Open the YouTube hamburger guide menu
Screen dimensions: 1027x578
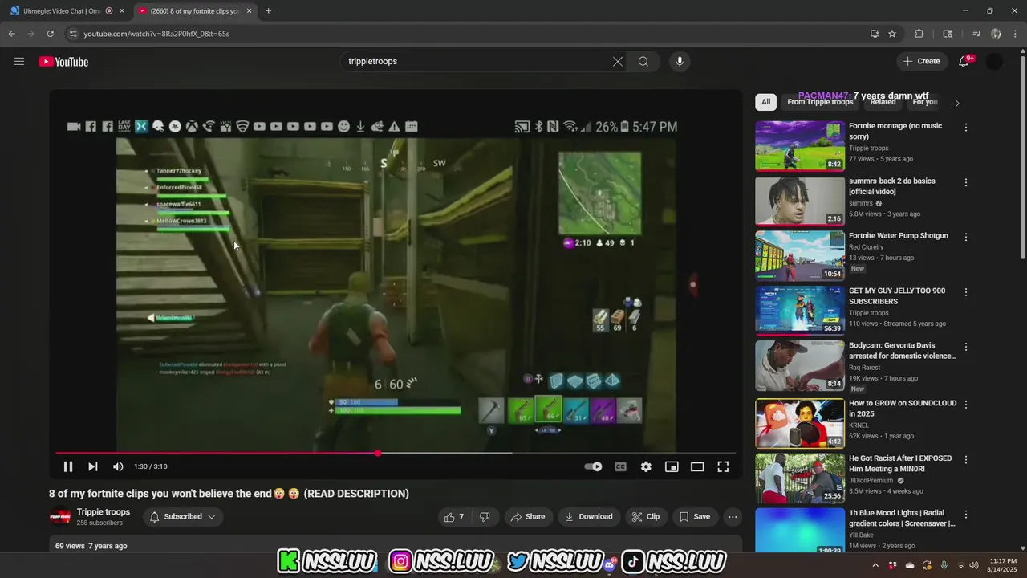click(19, 62)
